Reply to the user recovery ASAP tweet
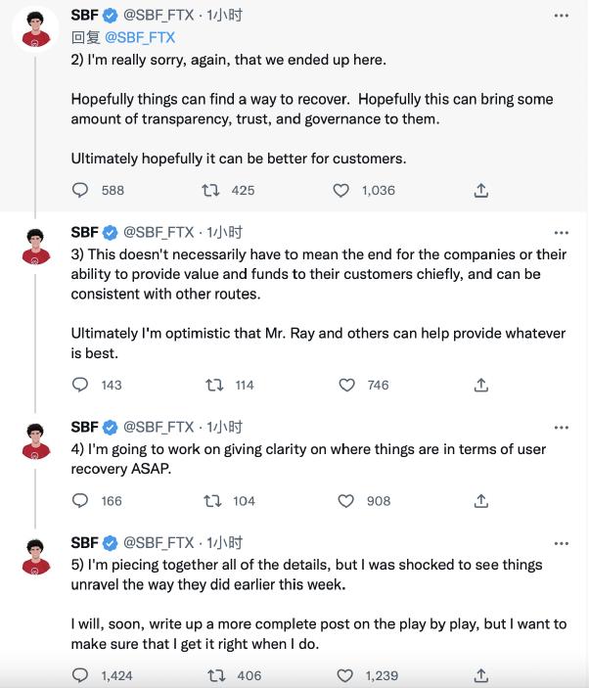The width and height of the screenshot is (589, 688). point(81,500)
